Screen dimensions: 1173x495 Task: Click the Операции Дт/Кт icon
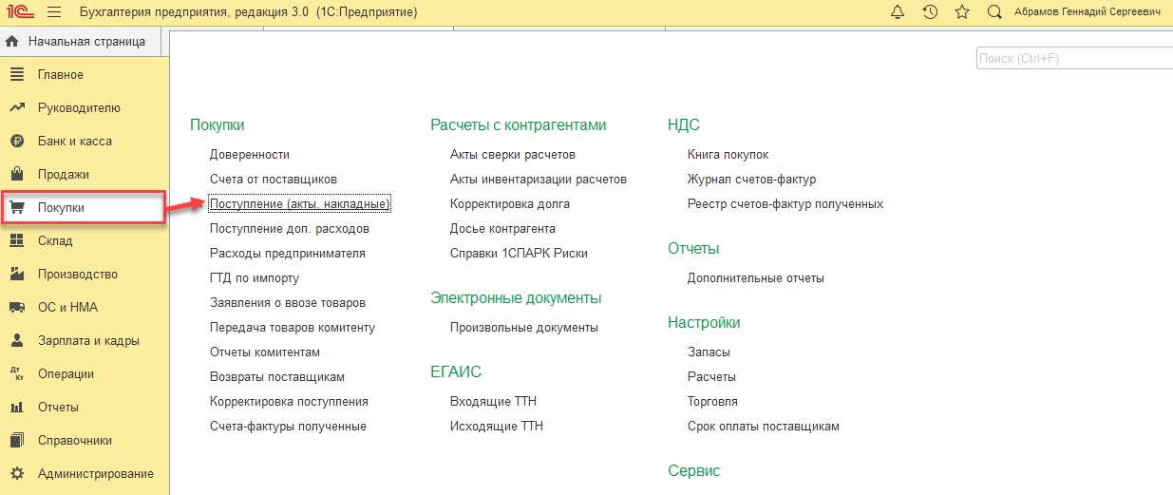pos(16,374)
